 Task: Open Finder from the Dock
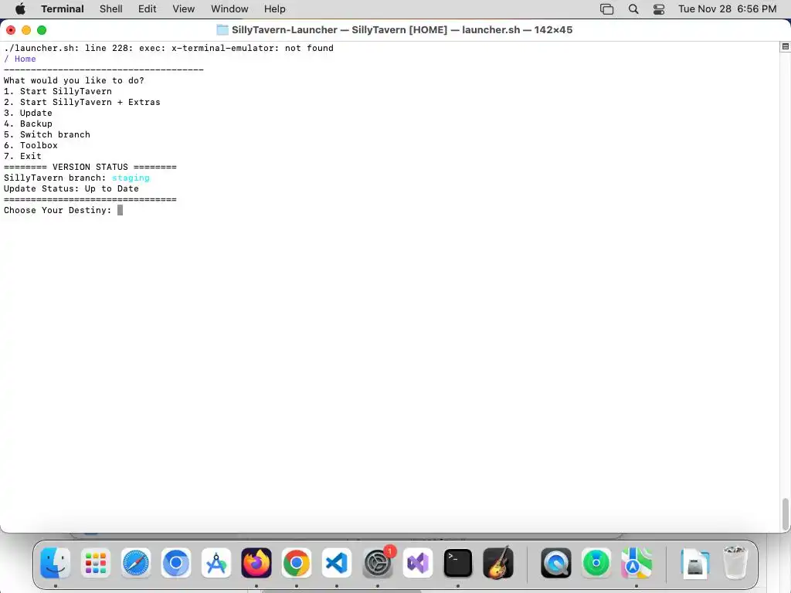pyautogui.click(x=56, y=563)
